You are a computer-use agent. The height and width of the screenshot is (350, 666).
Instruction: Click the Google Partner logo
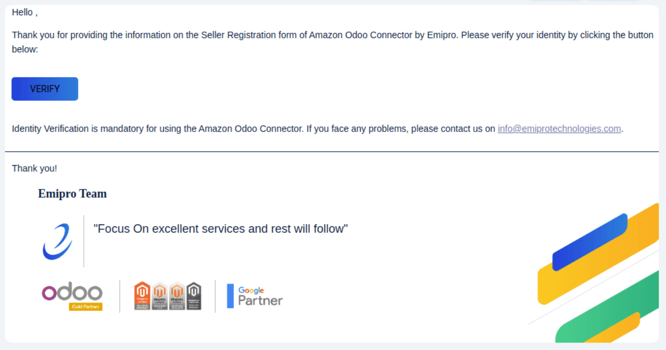pyautogui.click(x=260, y=296)
